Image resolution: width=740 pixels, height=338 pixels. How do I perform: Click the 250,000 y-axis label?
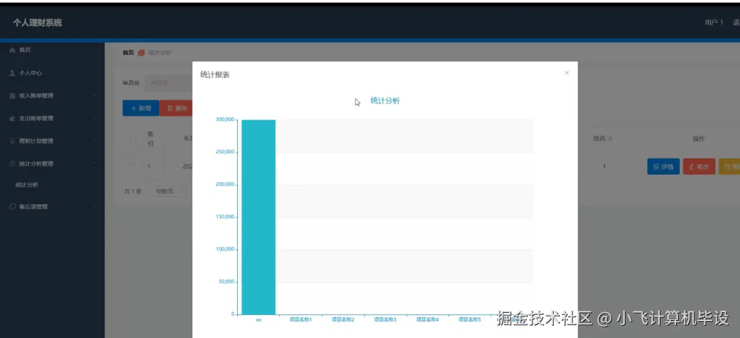click(x=225, y=152)
